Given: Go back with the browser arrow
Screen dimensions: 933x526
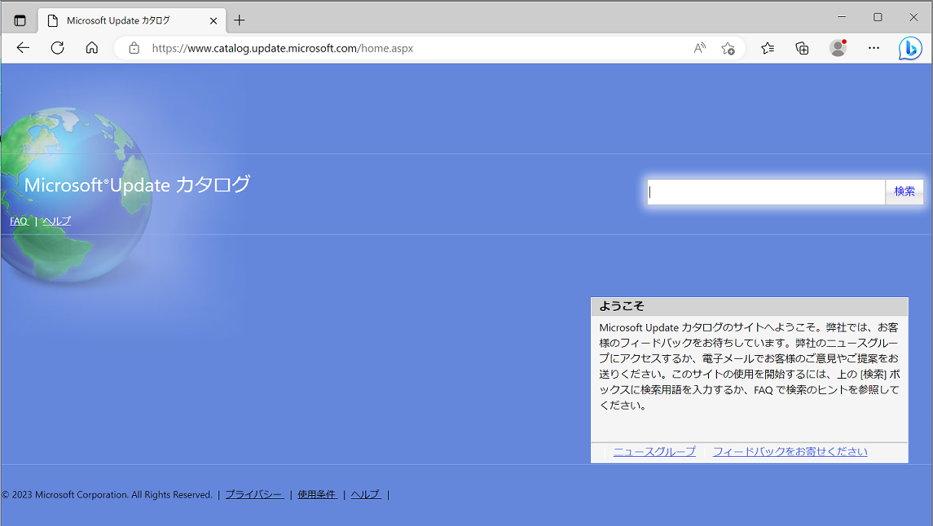Looking at the screenshot, I should tap(23, 48).
